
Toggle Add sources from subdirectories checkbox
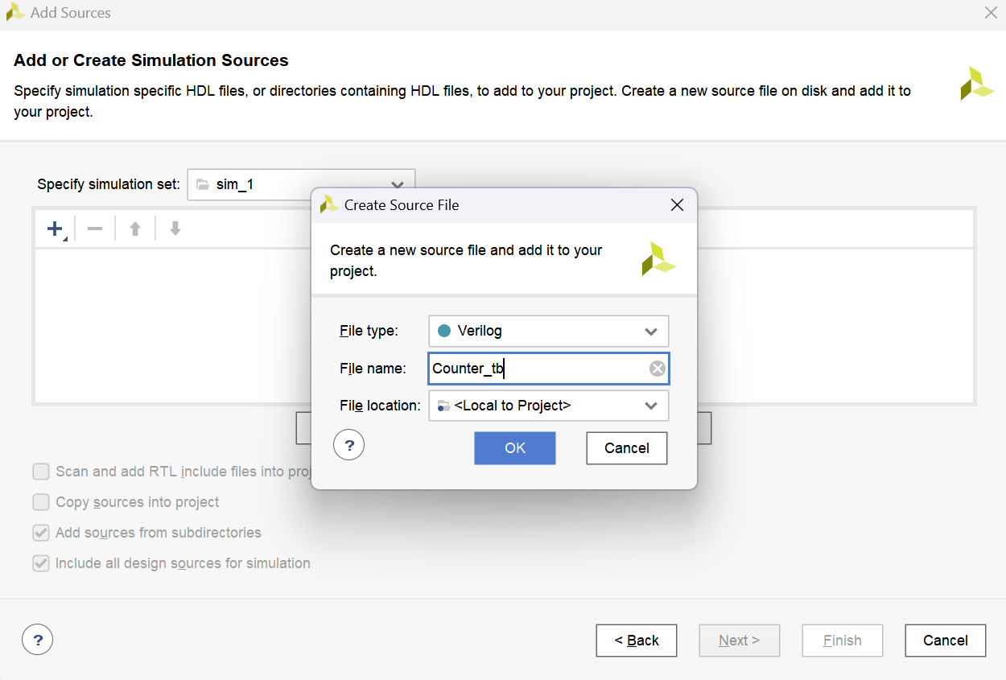41,533
